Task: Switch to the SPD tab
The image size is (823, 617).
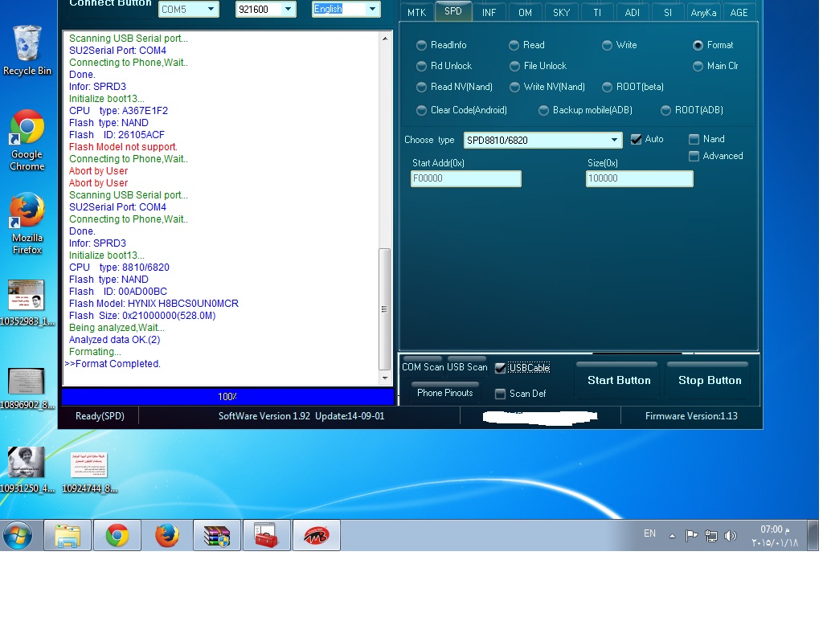Action: [453, 11]
